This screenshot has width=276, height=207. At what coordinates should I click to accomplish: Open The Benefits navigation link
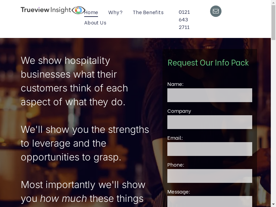pyautogui.click(x=148, y=12)
